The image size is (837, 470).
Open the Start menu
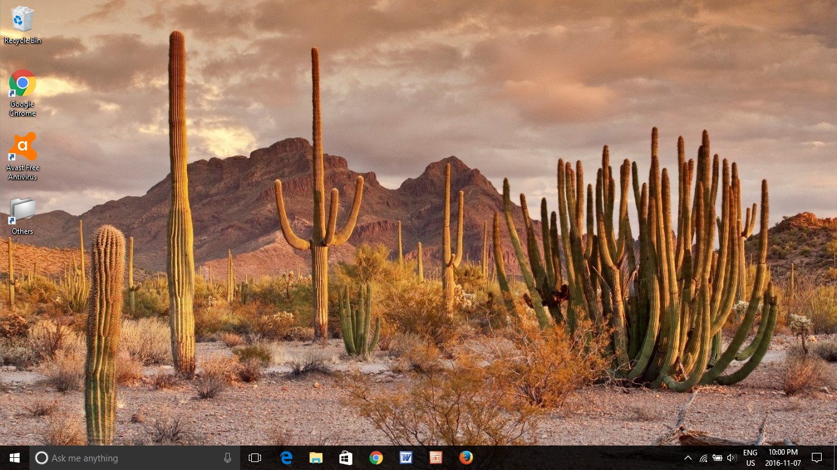13,458
